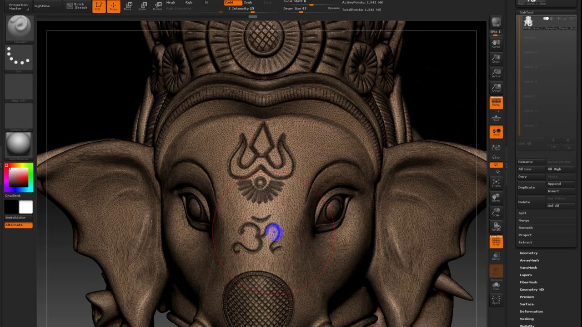Click the Xpose icon
582x327 pixels.
496,300
